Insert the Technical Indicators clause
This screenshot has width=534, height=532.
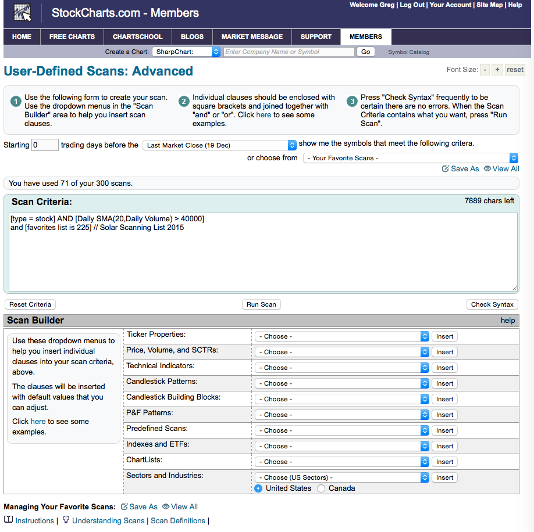[444, 368]
